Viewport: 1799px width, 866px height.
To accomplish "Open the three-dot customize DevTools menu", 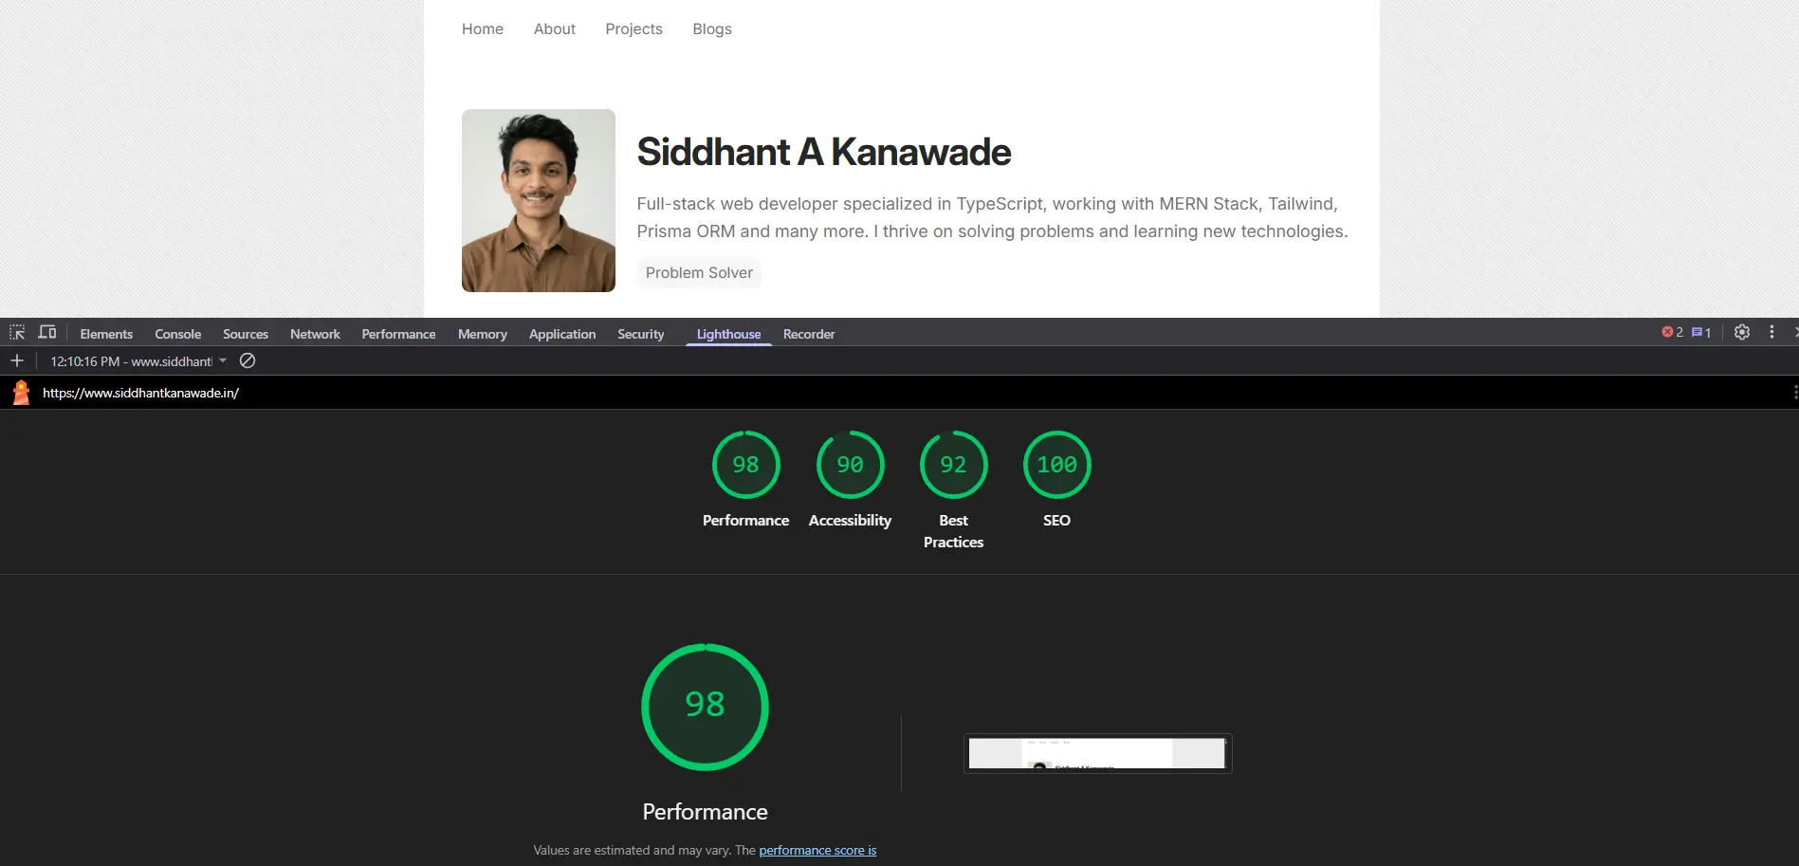I will click(1771, 332).
